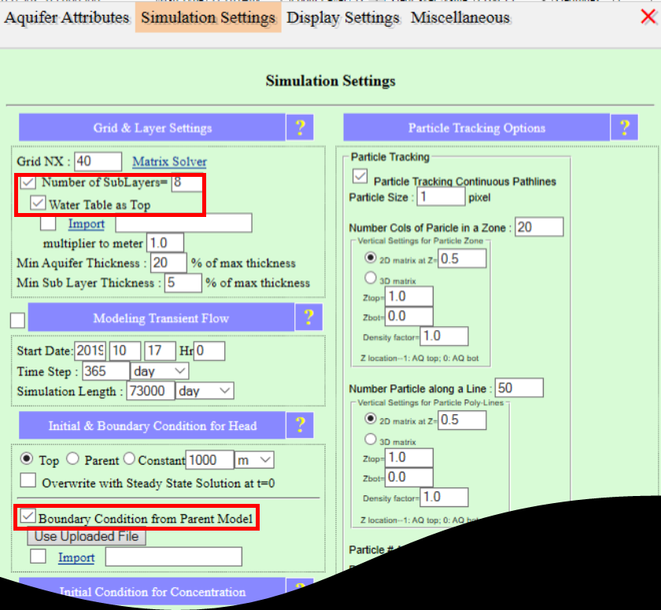Image resolution: width=661 pixels, height=610 pixels.
Task: Close the settings dialog with red X
Action: pyautogui.click(x=648, y=17)
